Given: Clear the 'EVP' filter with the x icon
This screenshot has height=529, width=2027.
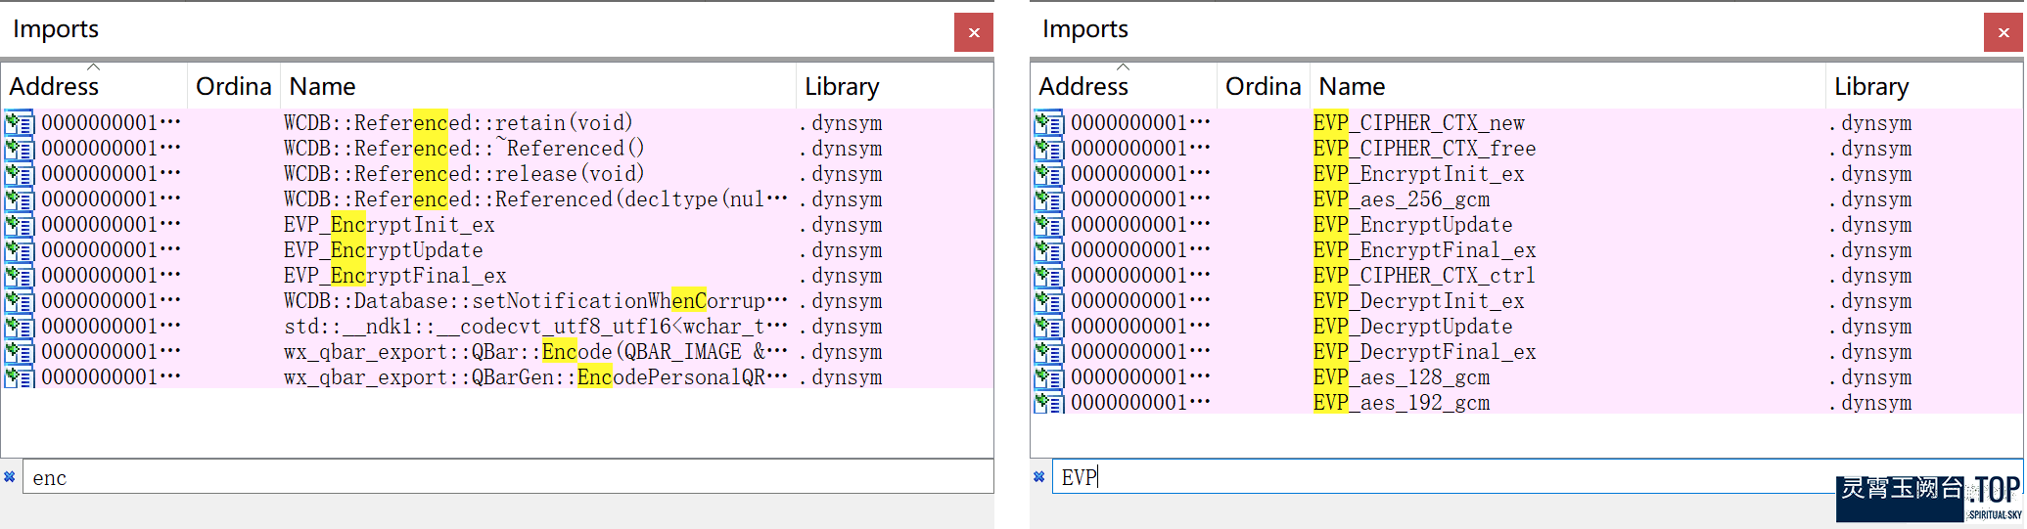Looking at the screenshot, I should tap(1039, 477).
